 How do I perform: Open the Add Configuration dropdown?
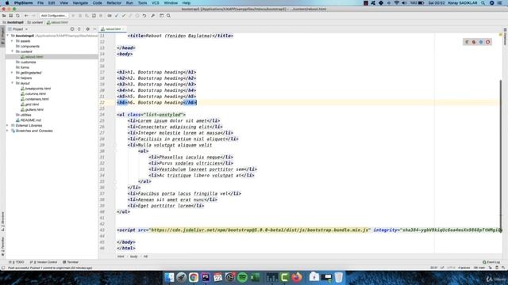click(x=54, y=16)
